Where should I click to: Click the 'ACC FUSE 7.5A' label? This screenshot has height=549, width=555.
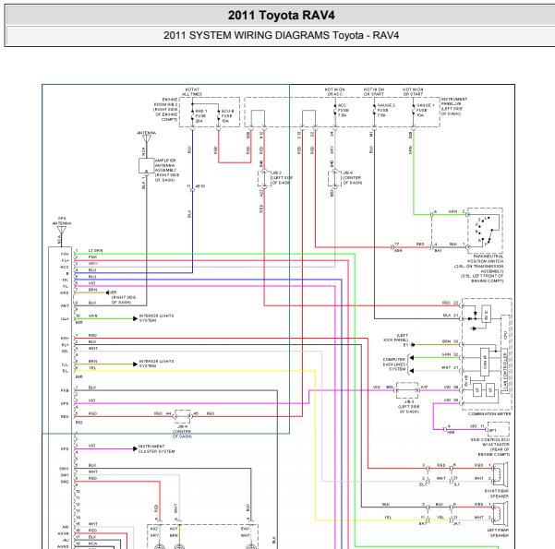pos(344,111)
